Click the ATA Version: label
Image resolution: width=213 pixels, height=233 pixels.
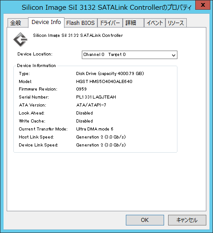tap(32, 105)
